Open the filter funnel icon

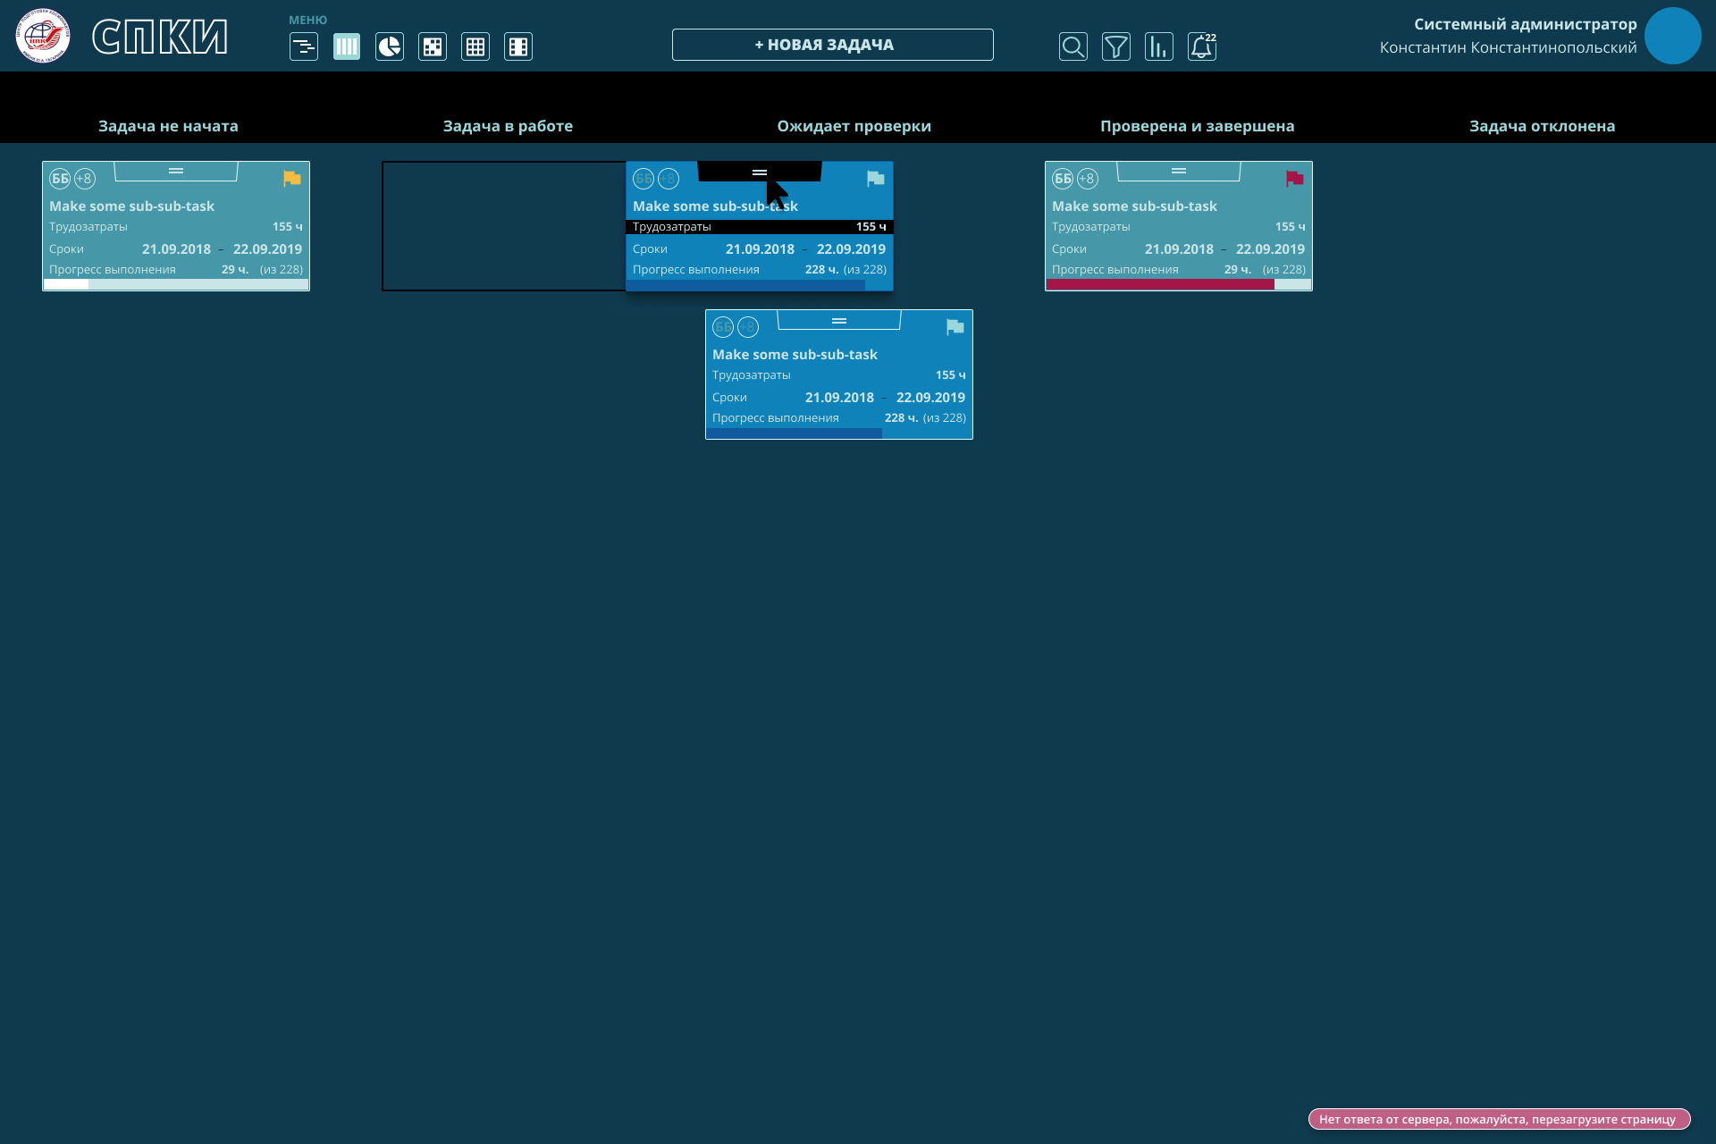1116,46
